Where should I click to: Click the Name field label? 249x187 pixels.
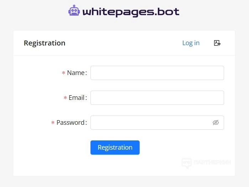click(76, 73)
